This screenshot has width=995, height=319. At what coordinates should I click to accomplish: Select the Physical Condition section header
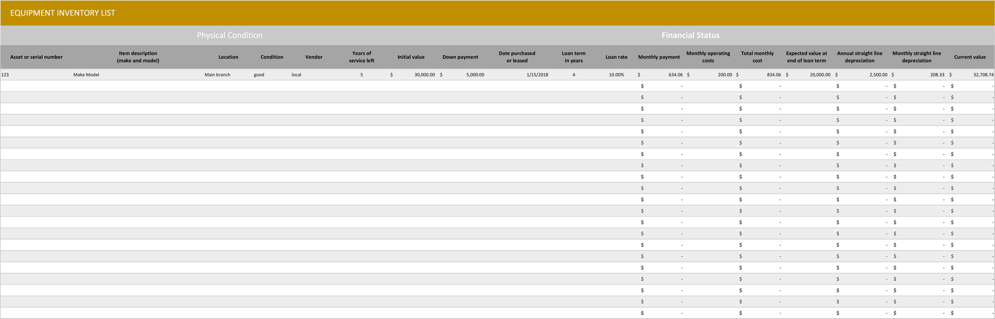tap(229, 35)
